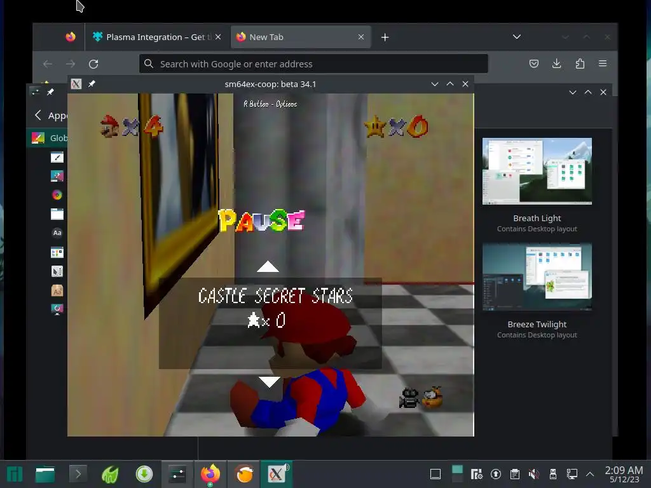Screen dimensions: 651x488
Task: Toggle pin on System Settings window
Action: coord(50,91)
